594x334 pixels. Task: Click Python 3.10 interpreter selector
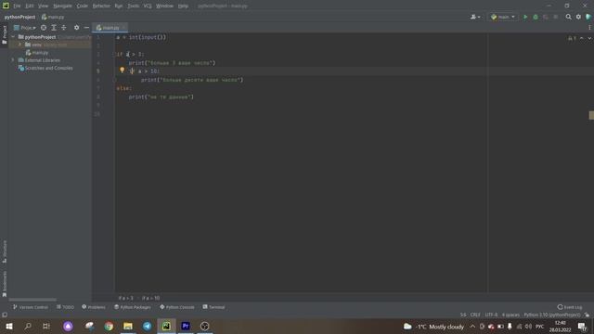click(552, 315)
